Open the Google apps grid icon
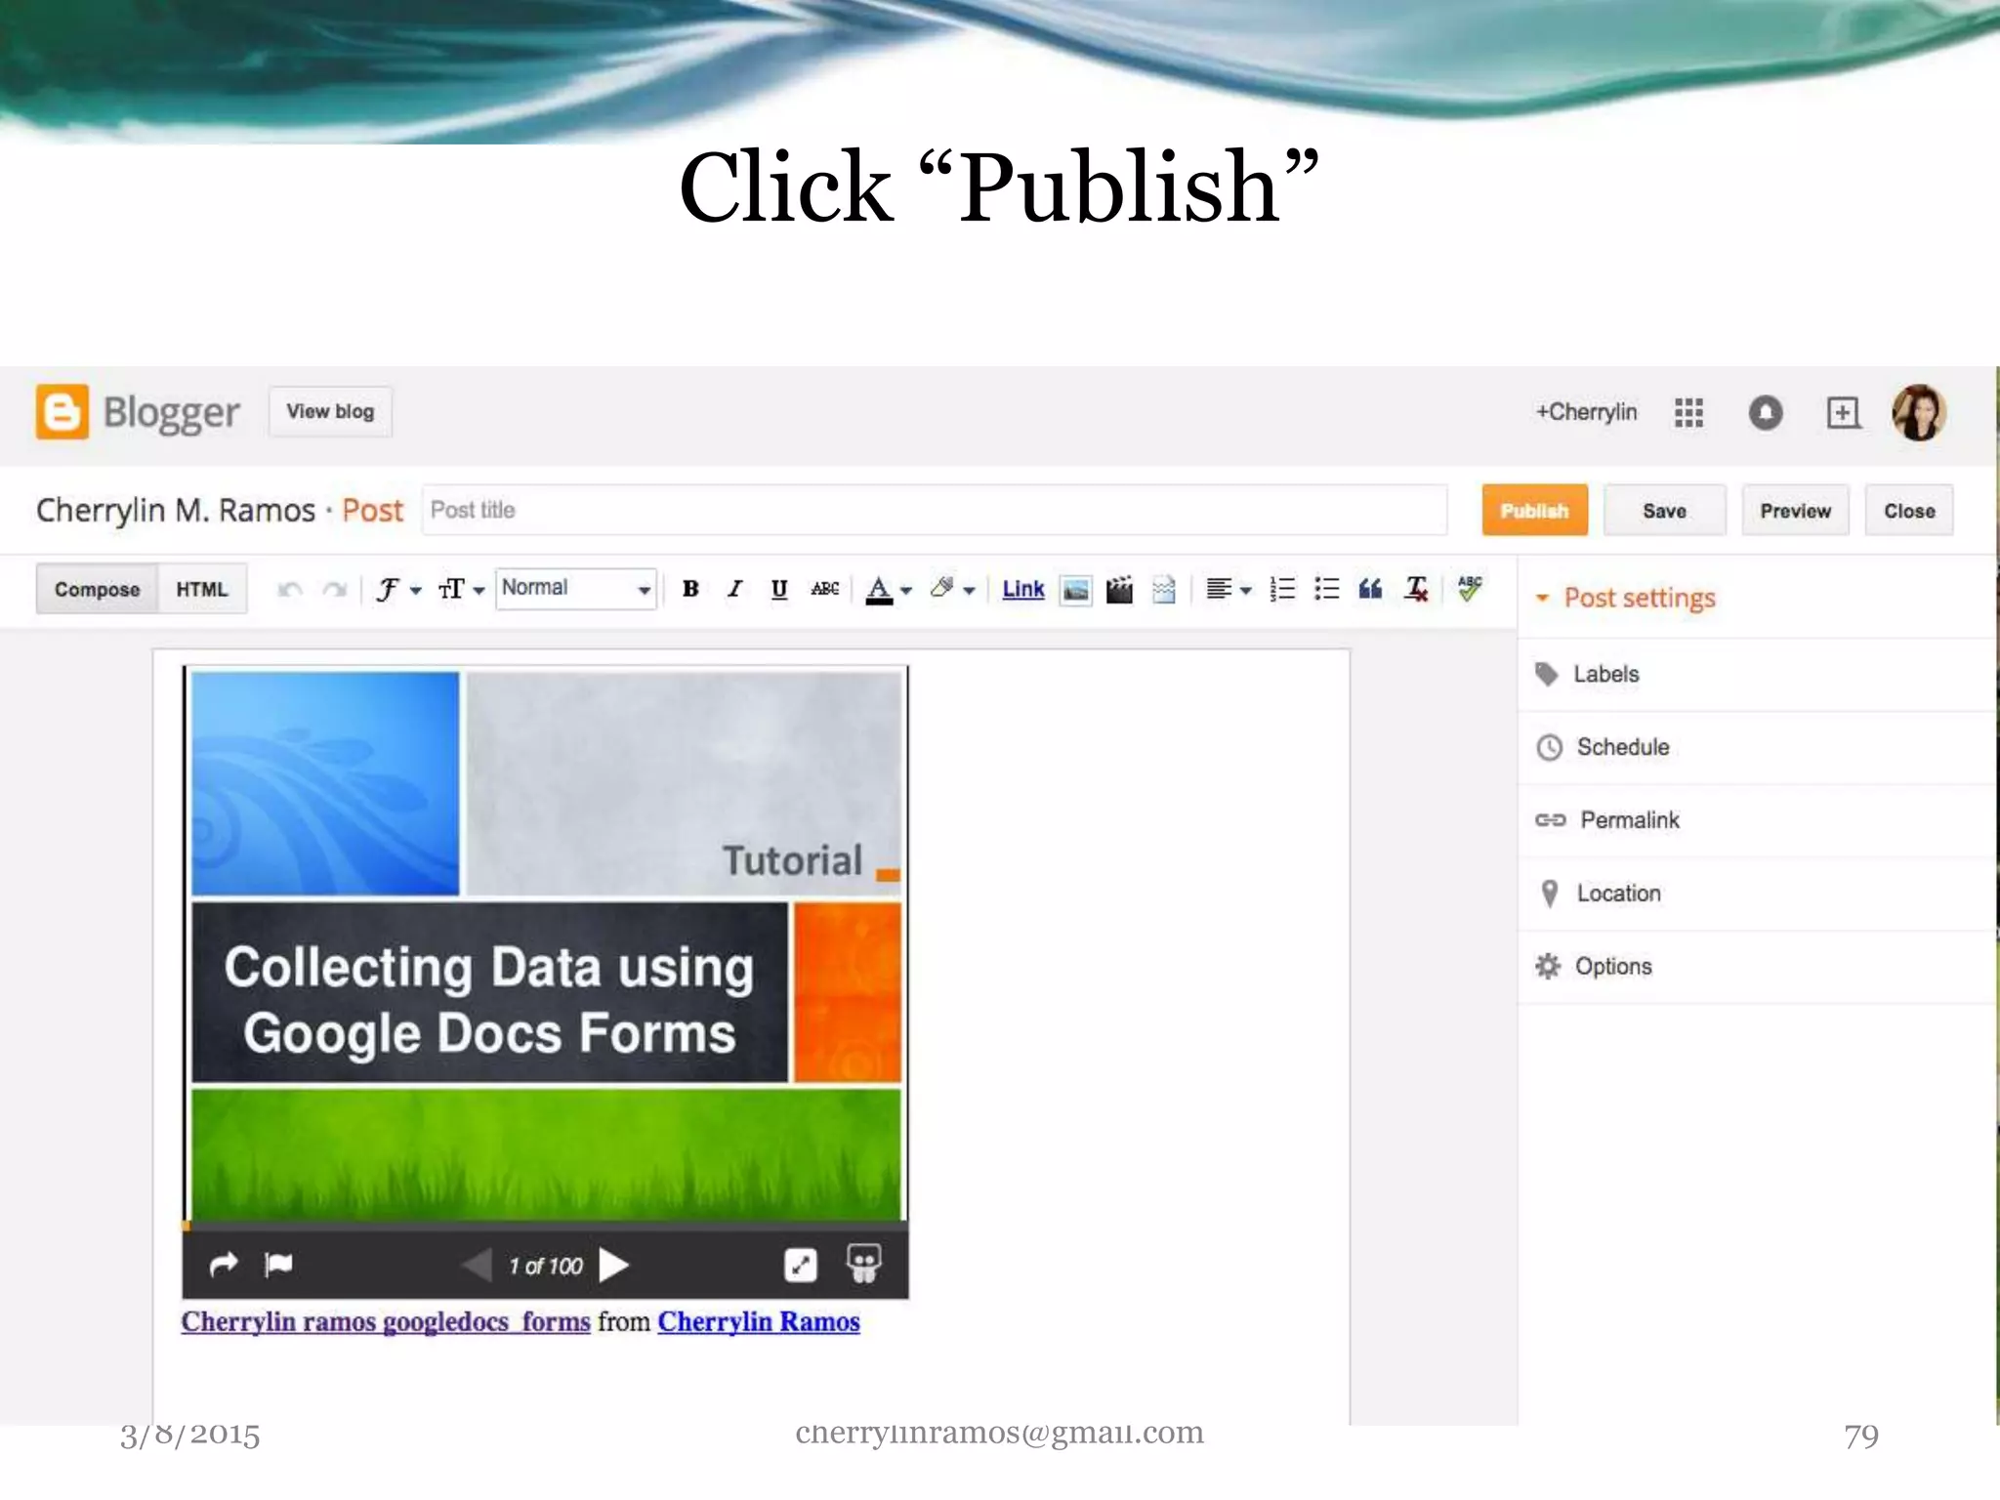2000x1500 pixels. [1688, 413]
